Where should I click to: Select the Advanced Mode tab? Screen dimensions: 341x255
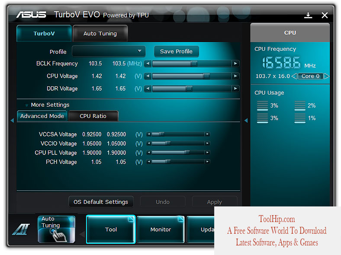42,116
